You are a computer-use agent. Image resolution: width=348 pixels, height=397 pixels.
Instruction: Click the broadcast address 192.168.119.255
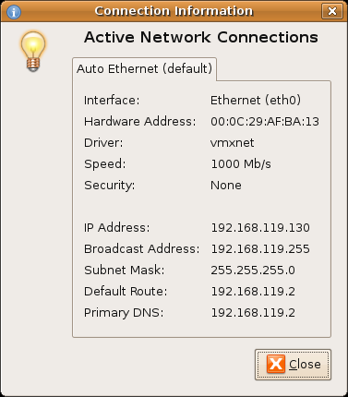260,249
